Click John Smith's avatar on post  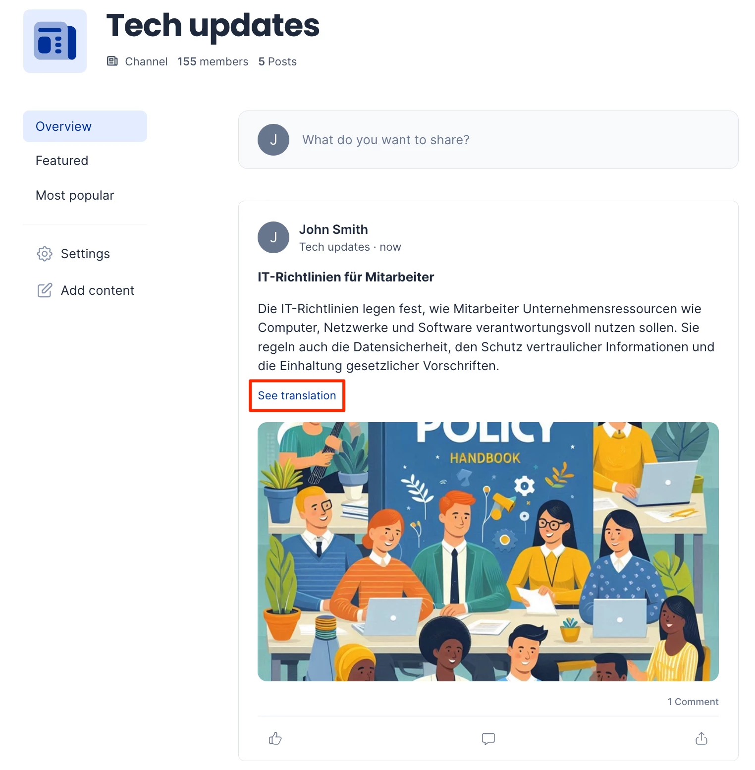[x=273, y=237]
